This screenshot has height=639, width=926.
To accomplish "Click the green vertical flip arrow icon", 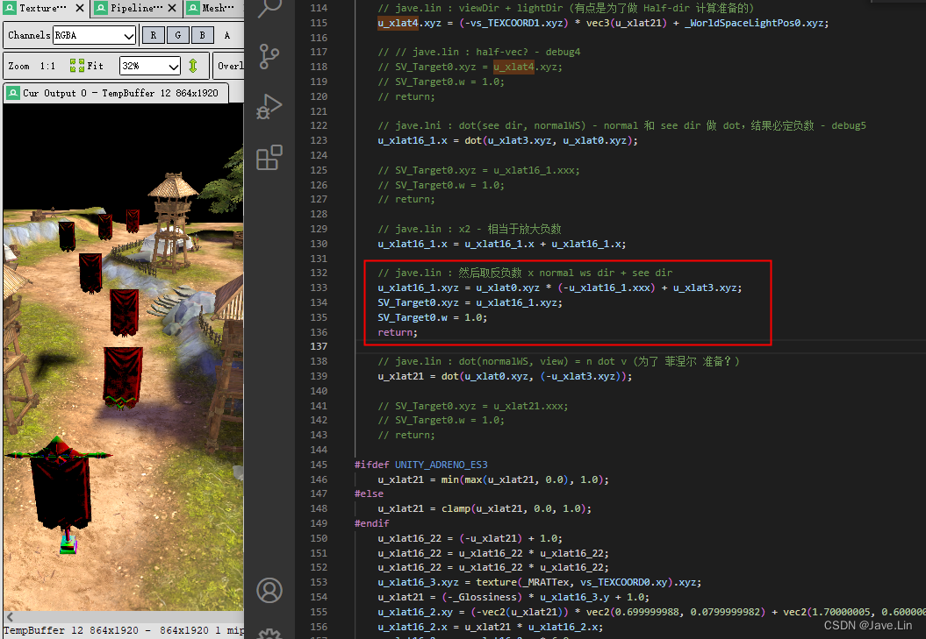I will 194,65.
